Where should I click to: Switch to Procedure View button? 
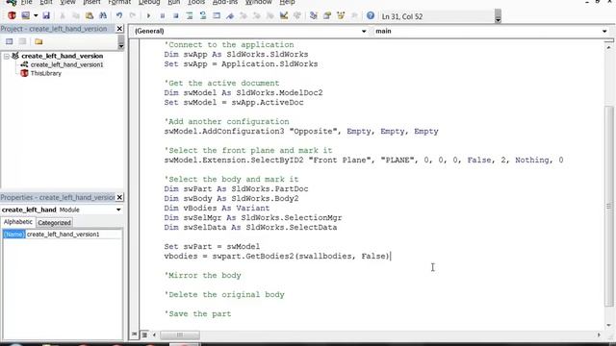click(135, 334)
